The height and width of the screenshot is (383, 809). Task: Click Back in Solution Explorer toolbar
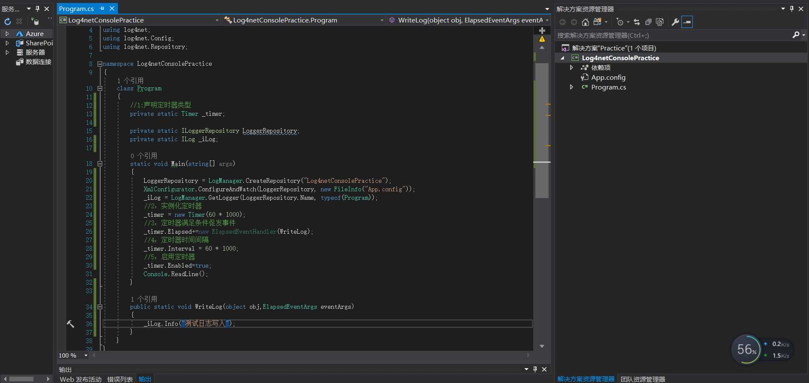tap(563, 22)
